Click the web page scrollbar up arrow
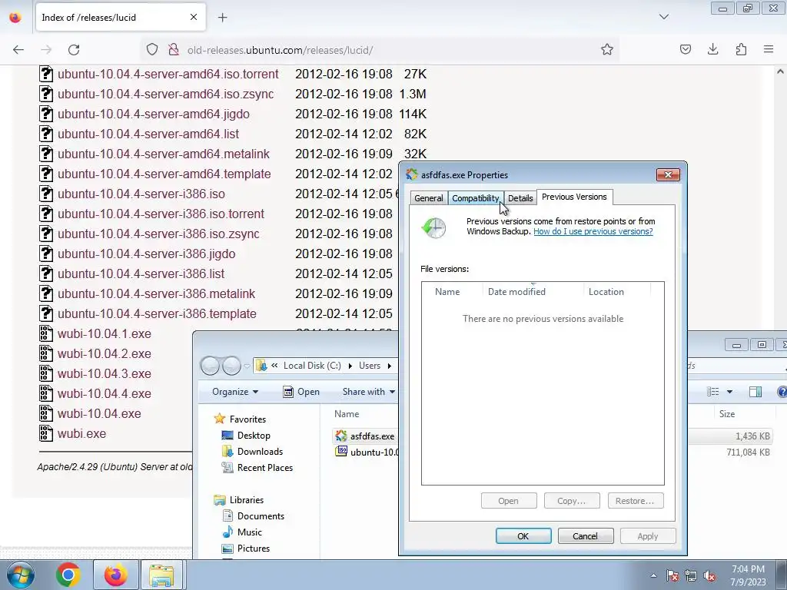The height and width of the screenshot is (590, 787). (x=780, y=71)
